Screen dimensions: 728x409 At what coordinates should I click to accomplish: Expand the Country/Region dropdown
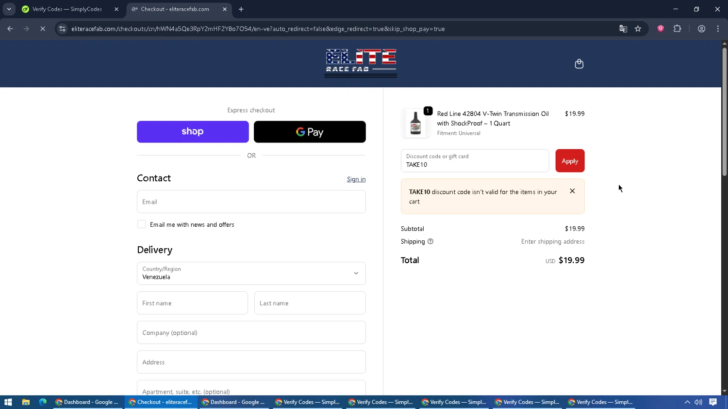(251, 273)
